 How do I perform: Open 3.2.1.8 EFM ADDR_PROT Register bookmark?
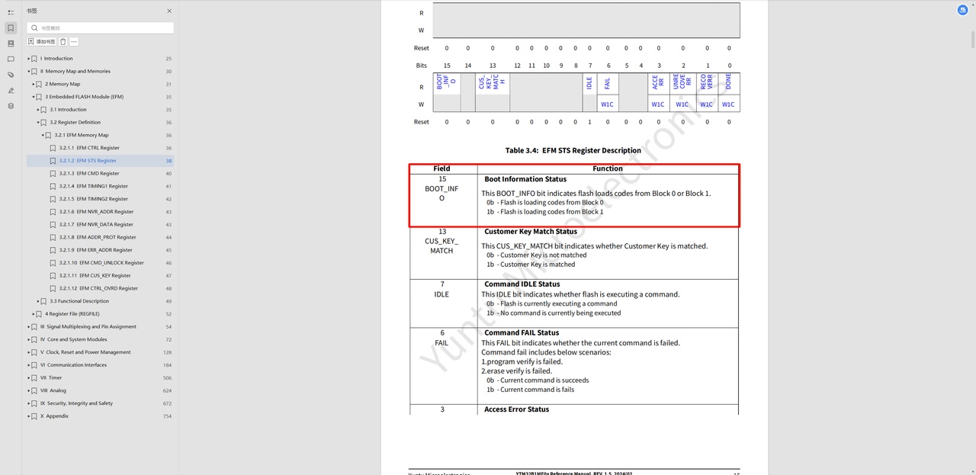click(98, 237)
